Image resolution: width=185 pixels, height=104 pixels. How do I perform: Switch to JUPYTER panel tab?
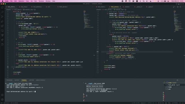[x=32, y=80]
